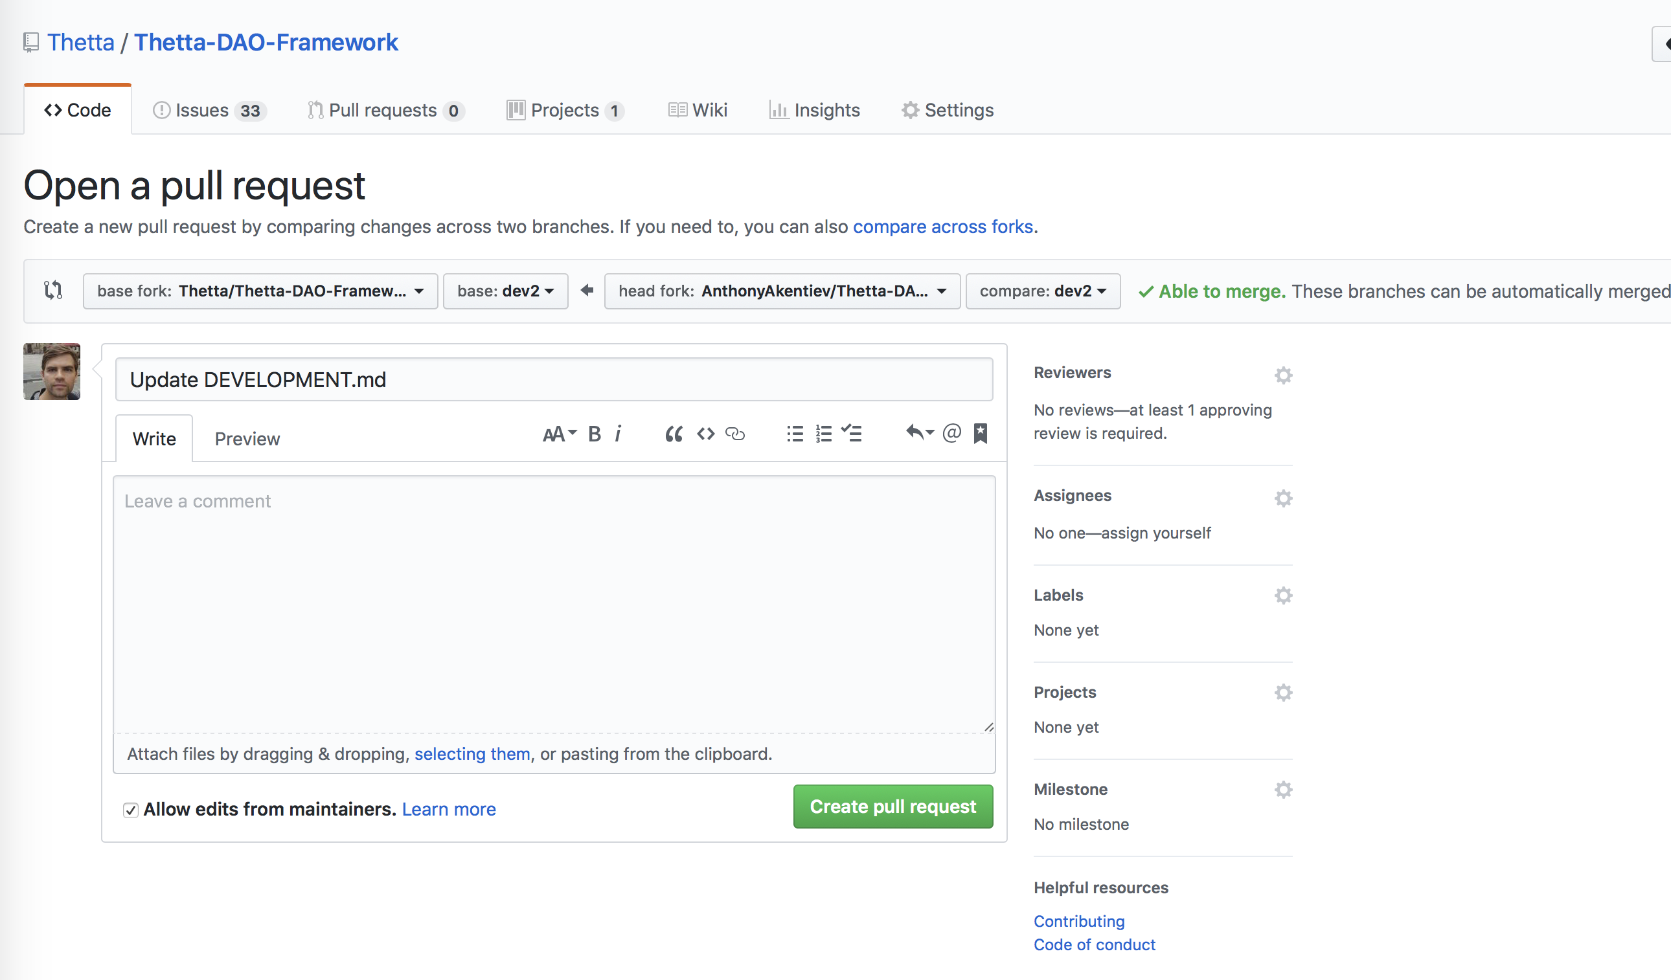Select the Write tab
Viewport: 1671px width, 980px height.
click(x=154, y=438)
